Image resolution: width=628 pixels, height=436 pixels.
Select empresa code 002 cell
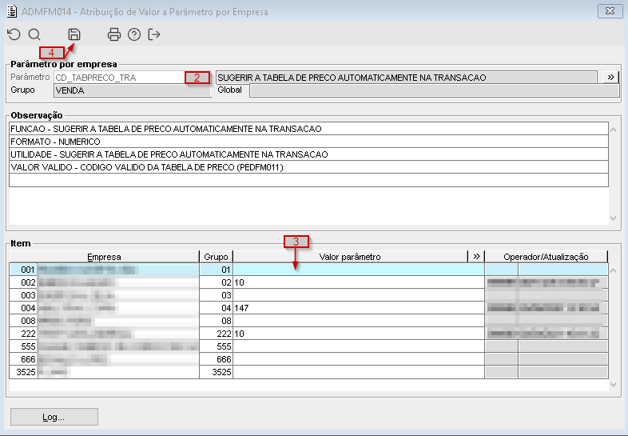click(x=23, y=282)
